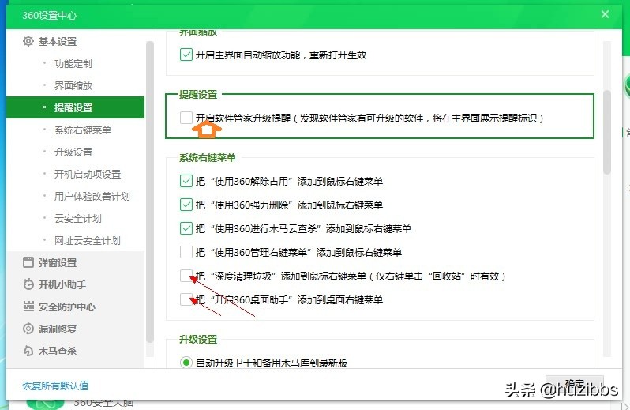Click the settings content vertical scrollbar

607,133
